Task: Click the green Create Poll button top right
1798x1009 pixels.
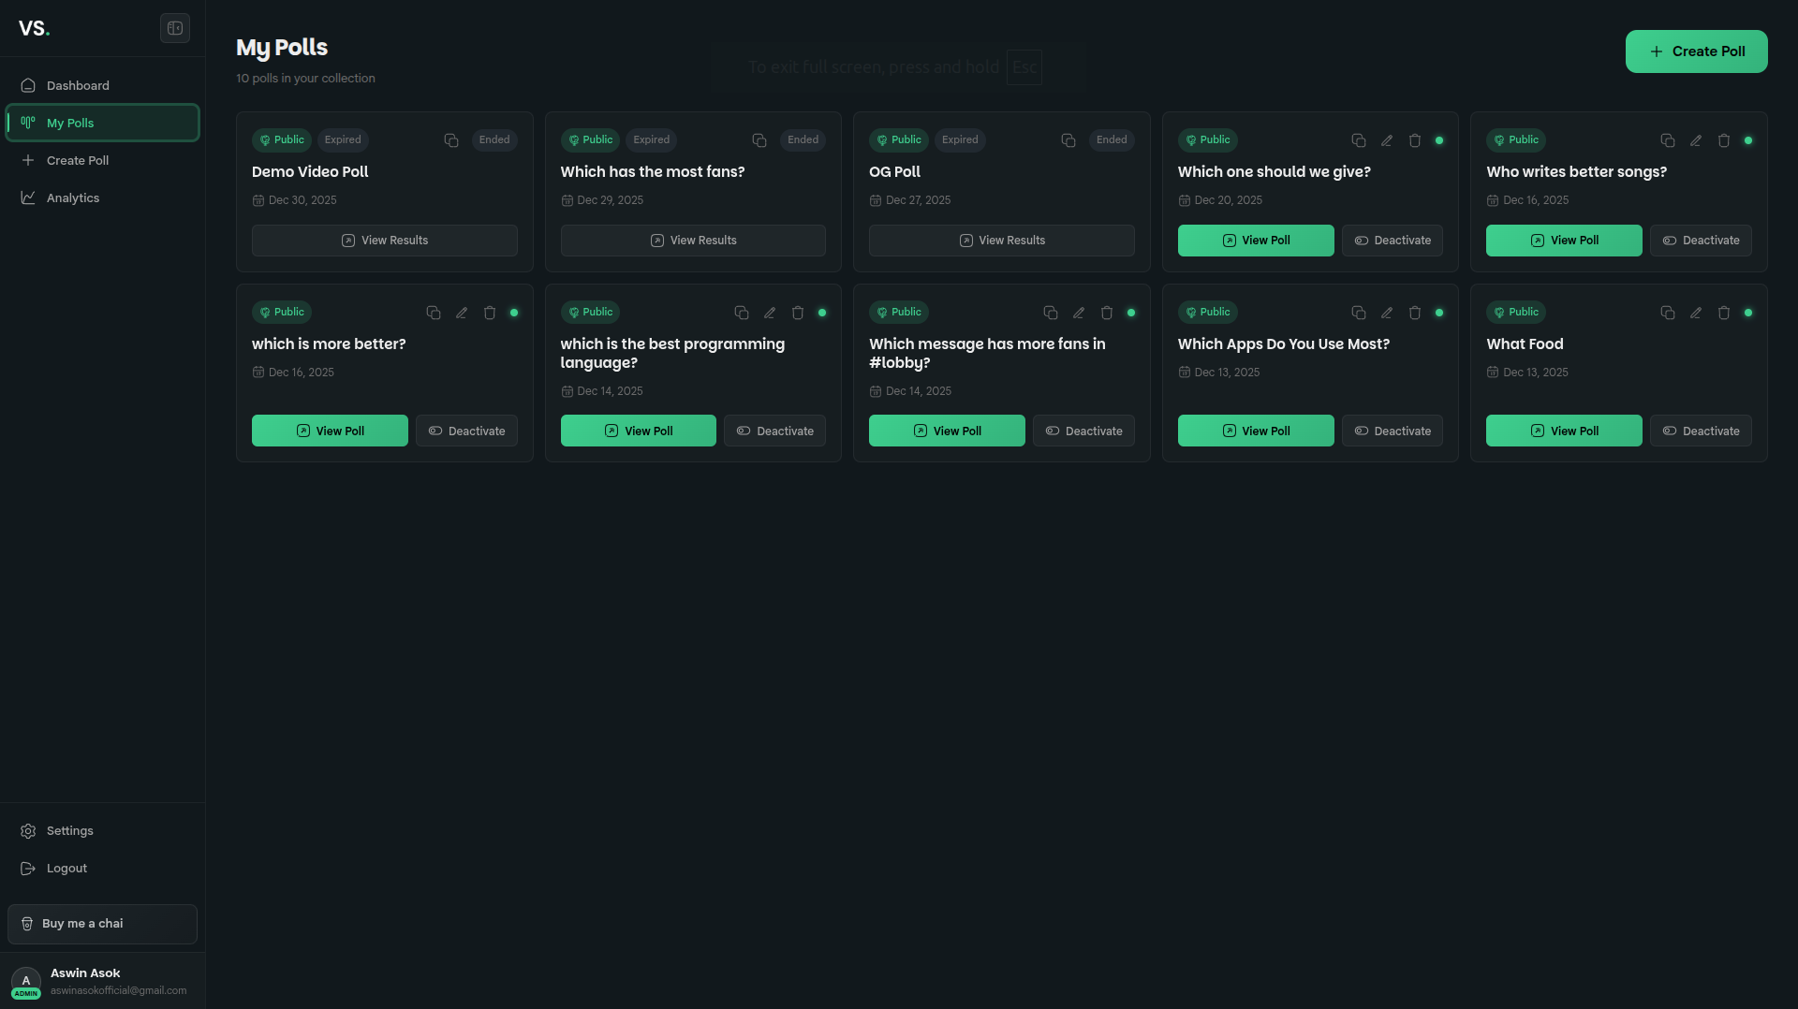Action: pyautogui.click(x=1696, y=51)
